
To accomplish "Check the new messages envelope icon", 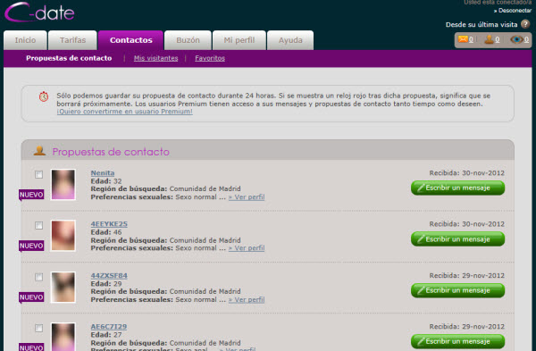I will [x=463, y=39].
